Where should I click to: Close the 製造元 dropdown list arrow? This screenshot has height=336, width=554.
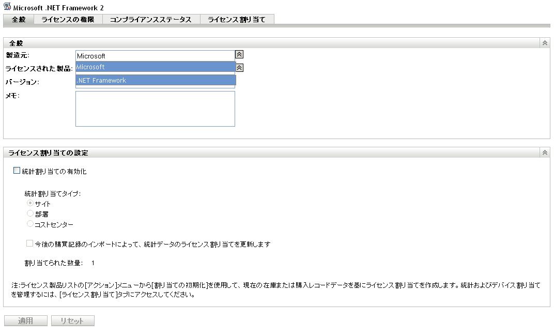click(x=239, y=54)
